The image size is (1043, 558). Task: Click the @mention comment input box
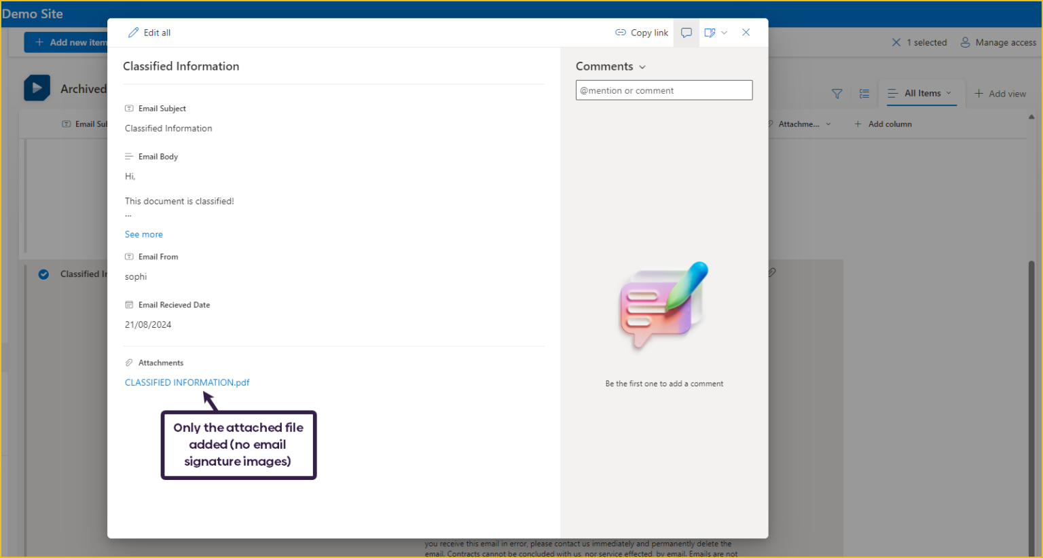pos(663,90)
